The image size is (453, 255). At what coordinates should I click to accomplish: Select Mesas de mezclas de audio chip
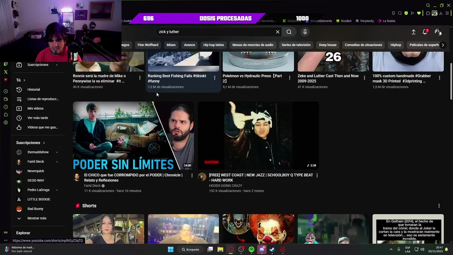253,45
